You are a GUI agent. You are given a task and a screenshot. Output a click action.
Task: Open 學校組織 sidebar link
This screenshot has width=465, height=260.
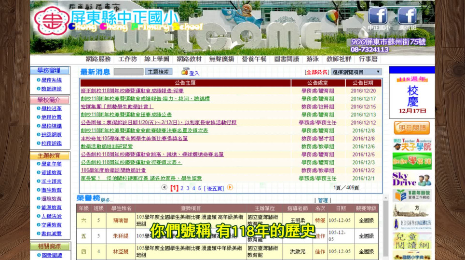(51, 126)
